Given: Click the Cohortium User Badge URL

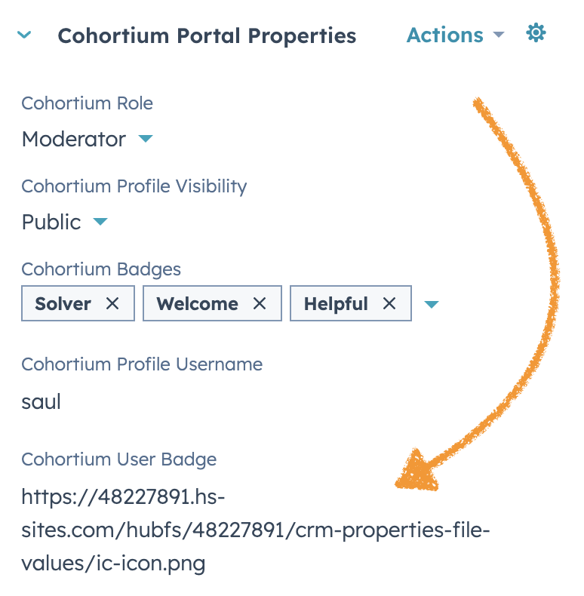Looking at the screenshot, I should point(256,530).
